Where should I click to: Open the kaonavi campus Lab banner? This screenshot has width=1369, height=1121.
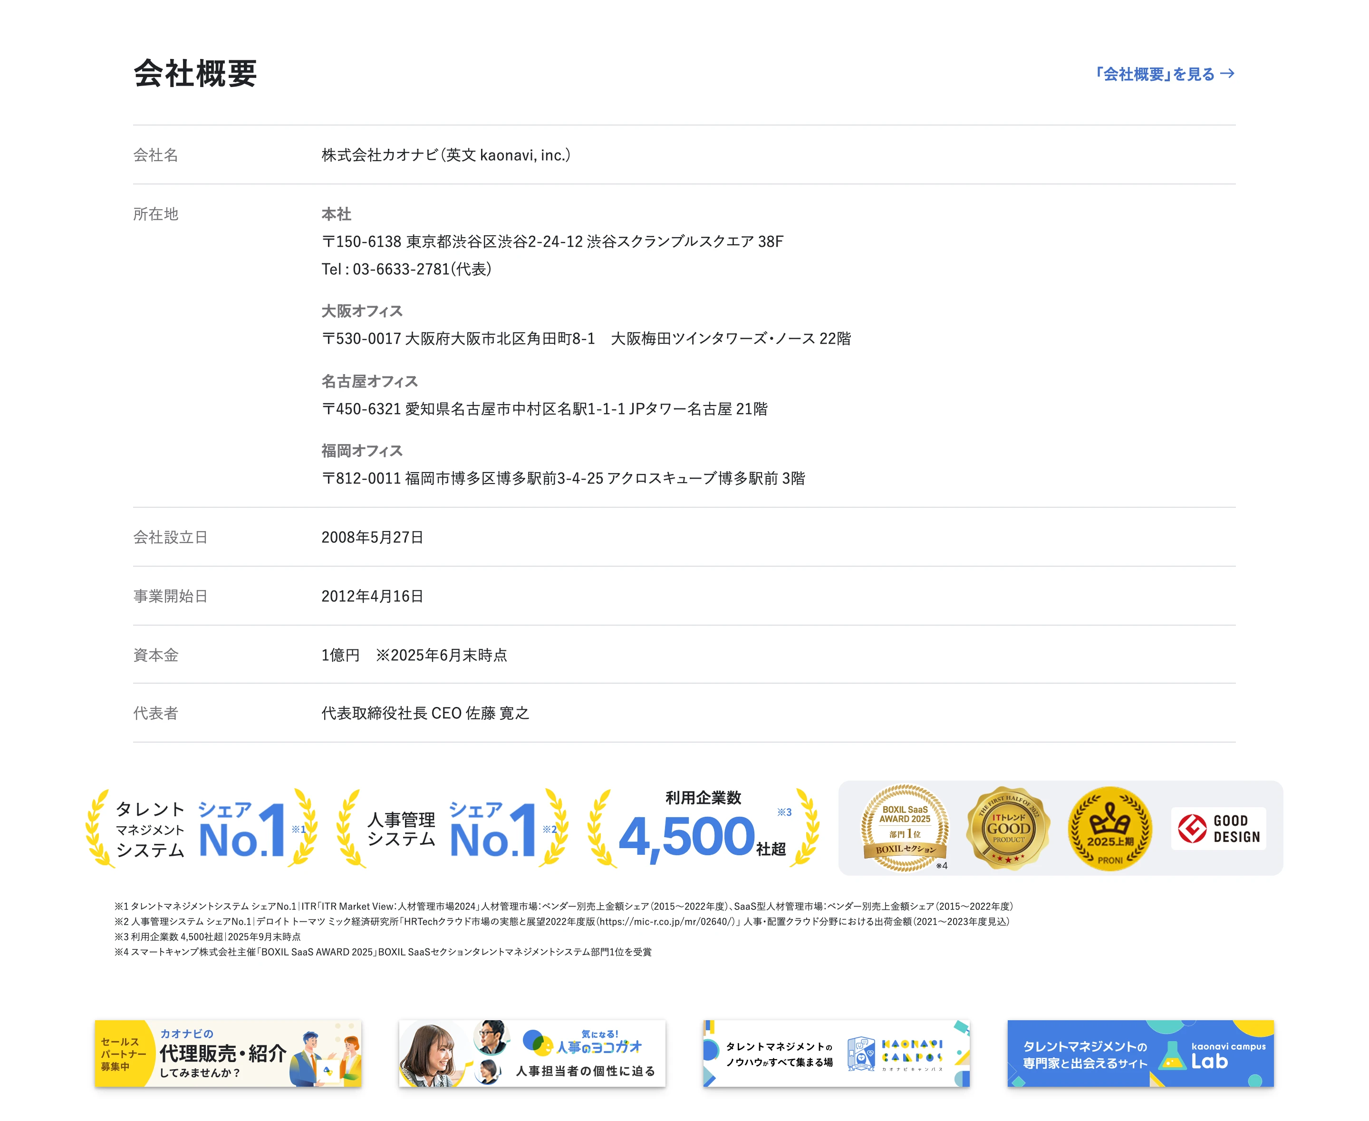point(1140,1053)
